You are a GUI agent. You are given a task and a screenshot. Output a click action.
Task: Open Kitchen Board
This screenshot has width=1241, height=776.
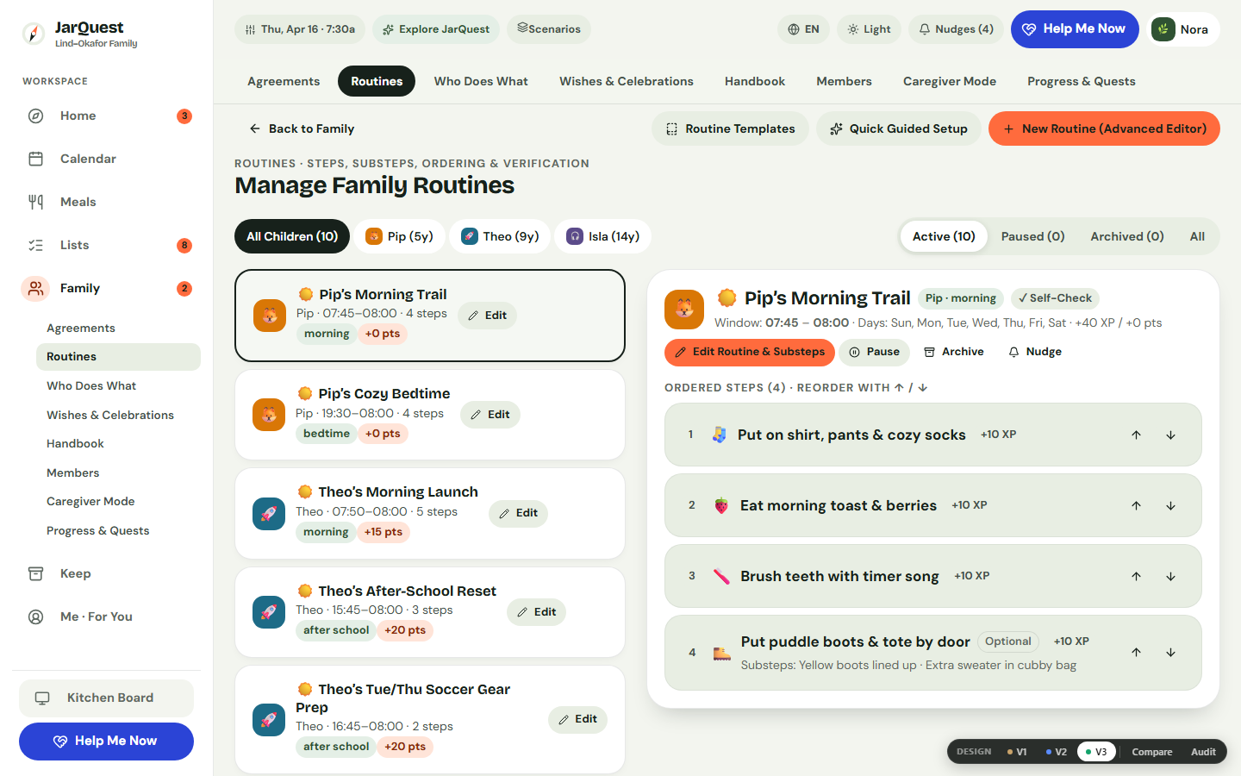tap(106, 698)
